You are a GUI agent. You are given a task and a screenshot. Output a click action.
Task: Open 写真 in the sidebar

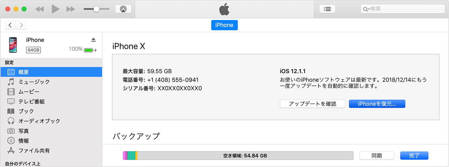24,131
